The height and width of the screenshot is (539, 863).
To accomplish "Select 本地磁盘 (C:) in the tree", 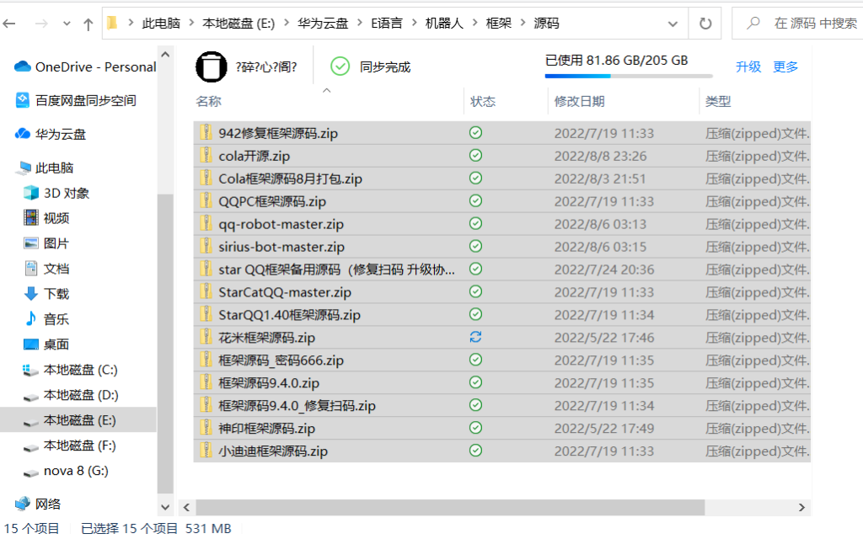I will (80, 370).
